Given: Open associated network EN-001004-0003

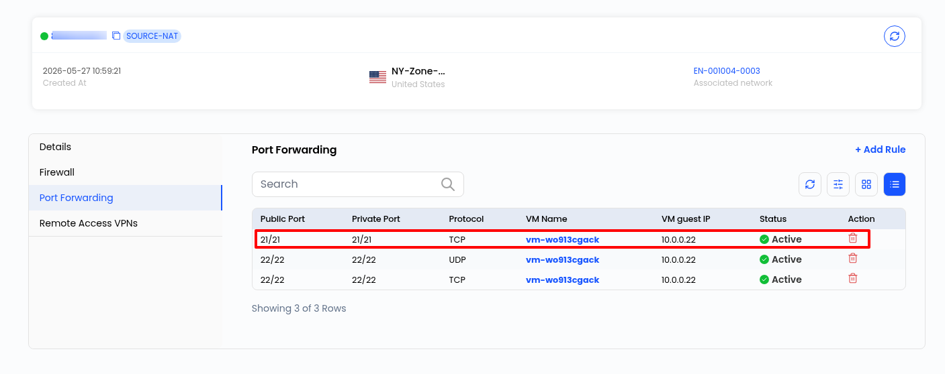Looking at the screenshot, I should pyautogui.click(x=727, y=71).
